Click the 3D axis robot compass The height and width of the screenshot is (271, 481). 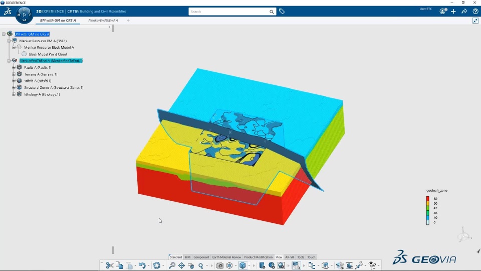[x=464, y=235]
